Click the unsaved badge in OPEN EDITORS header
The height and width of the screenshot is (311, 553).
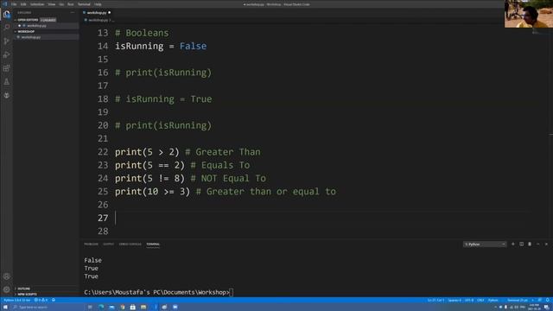(x=48, y=20)
